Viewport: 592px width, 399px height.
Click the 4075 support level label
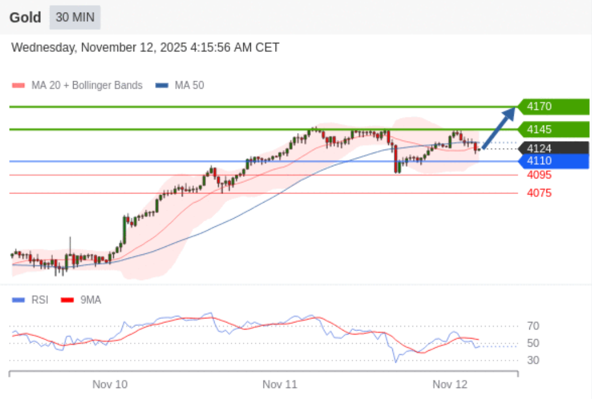[539, 193]
